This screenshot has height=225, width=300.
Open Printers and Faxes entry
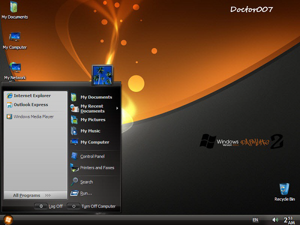tap(94, 167)
